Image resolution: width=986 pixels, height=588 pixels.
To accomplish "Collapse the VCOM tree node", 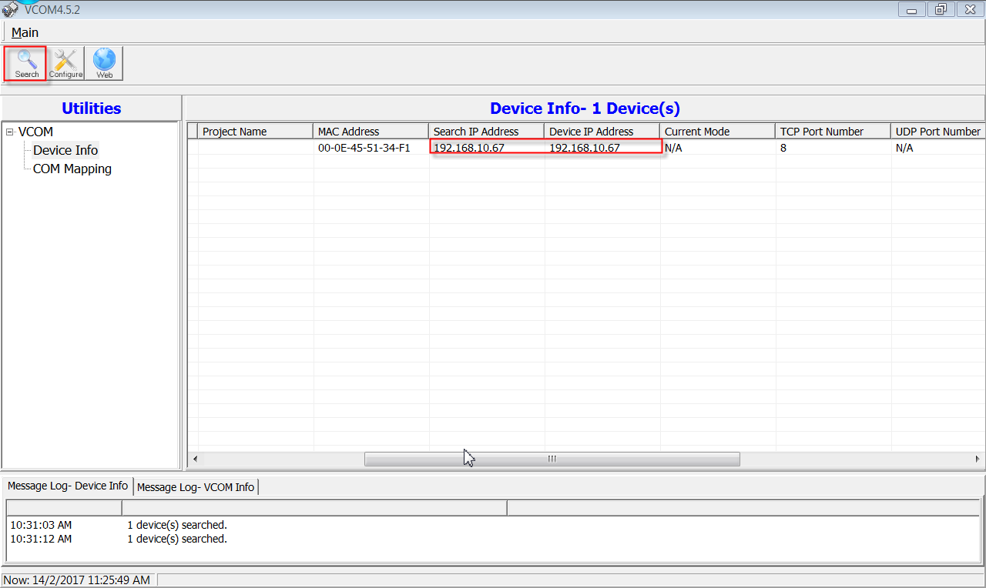I will coord(10,132).
